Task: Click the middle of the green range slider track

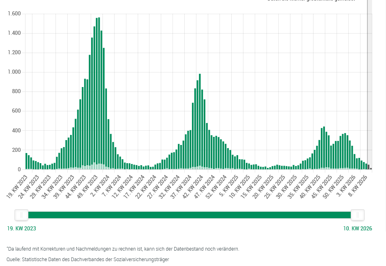Action: click(x=190, y=215)
